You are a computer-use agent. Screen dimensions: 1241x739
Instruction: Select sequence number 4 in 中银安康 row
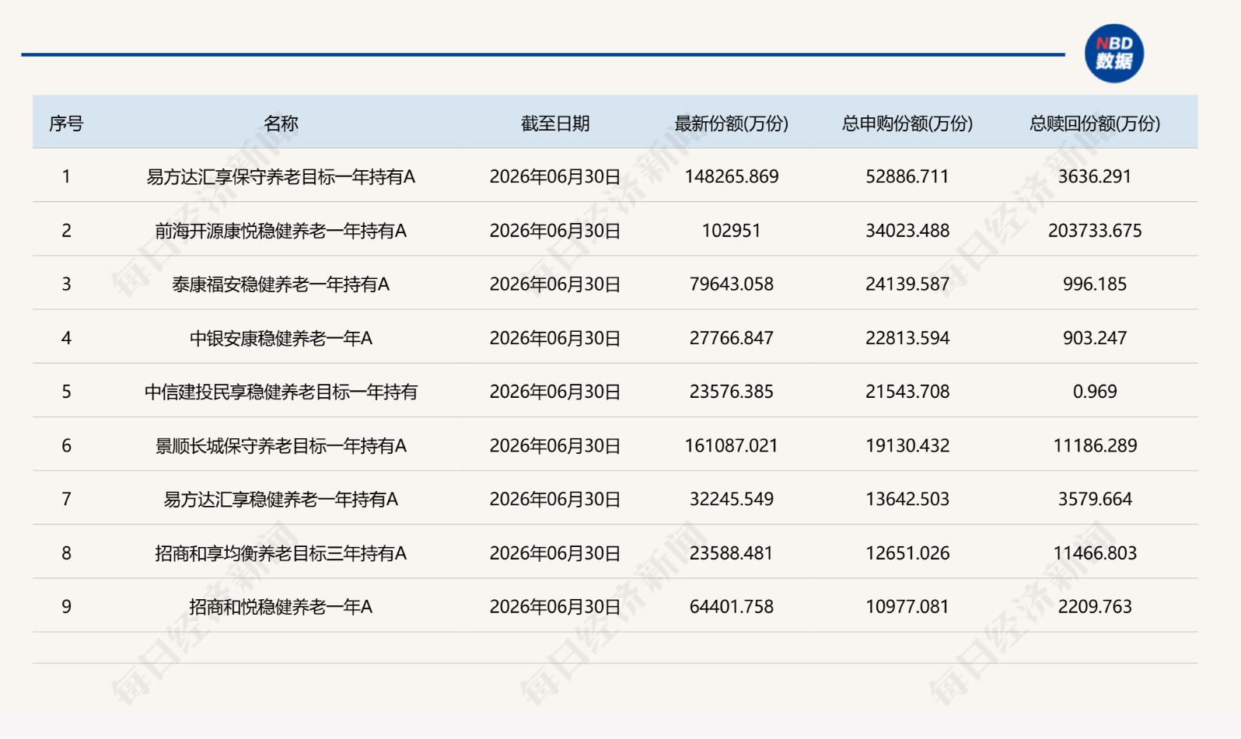tap(66, 338)
